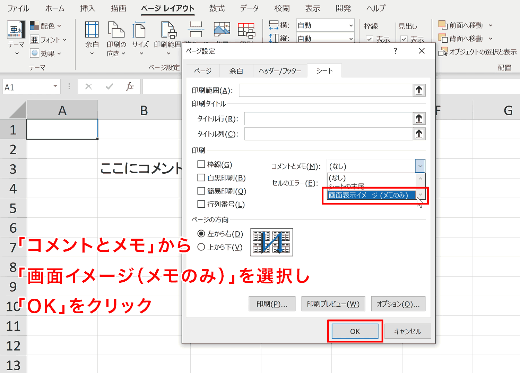This screenshot has width=520, height=373.
Task: Select the column A header
Action: click(62, 110)
